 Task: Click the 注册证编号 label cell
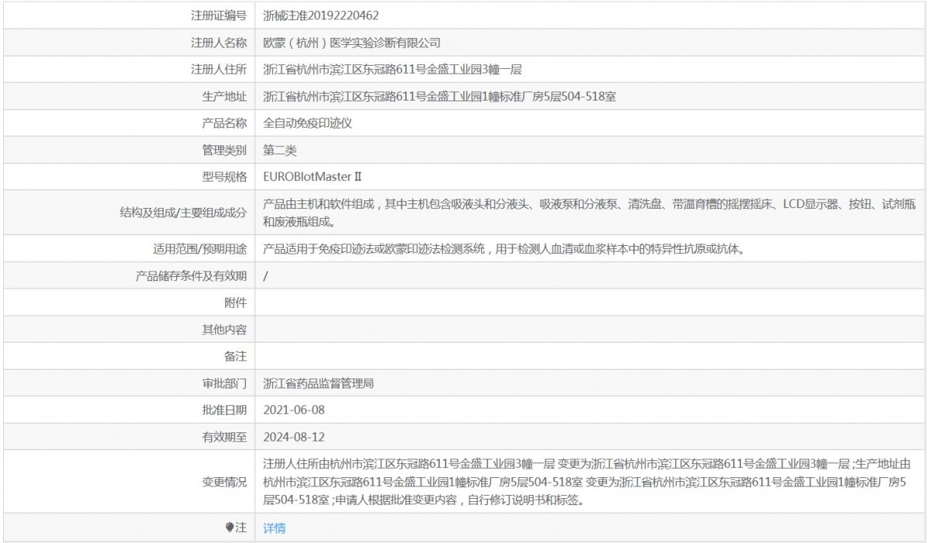click(x=219, y=15)
